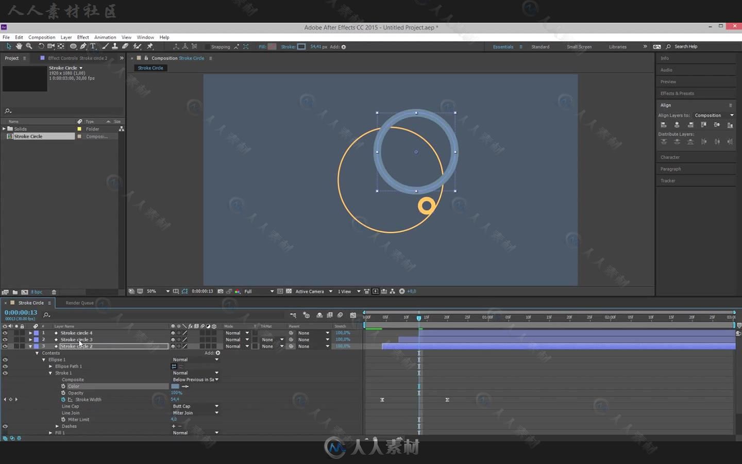Click Create new folder icon in Project panel
Viewport: 742px width, 464px height.
pyautogui.click(x=15, y=292)
